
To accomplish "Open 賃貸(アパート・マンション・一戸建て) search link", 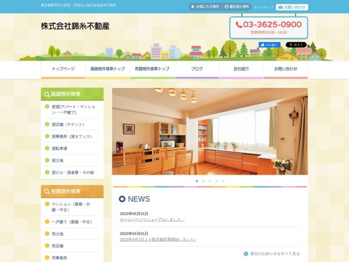I will [x=73, y=109].
